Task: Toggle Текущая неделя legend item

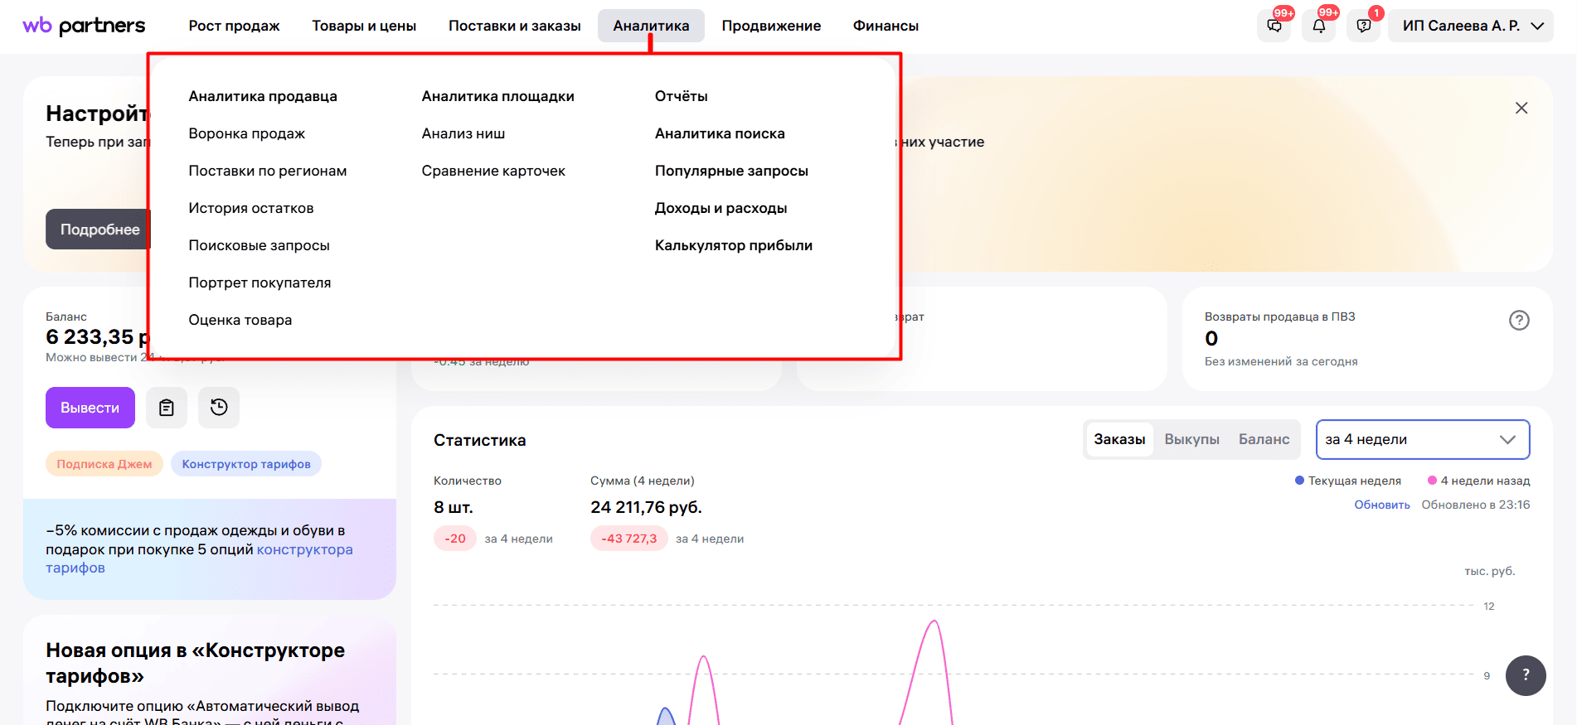Action: coord(1348,481)
